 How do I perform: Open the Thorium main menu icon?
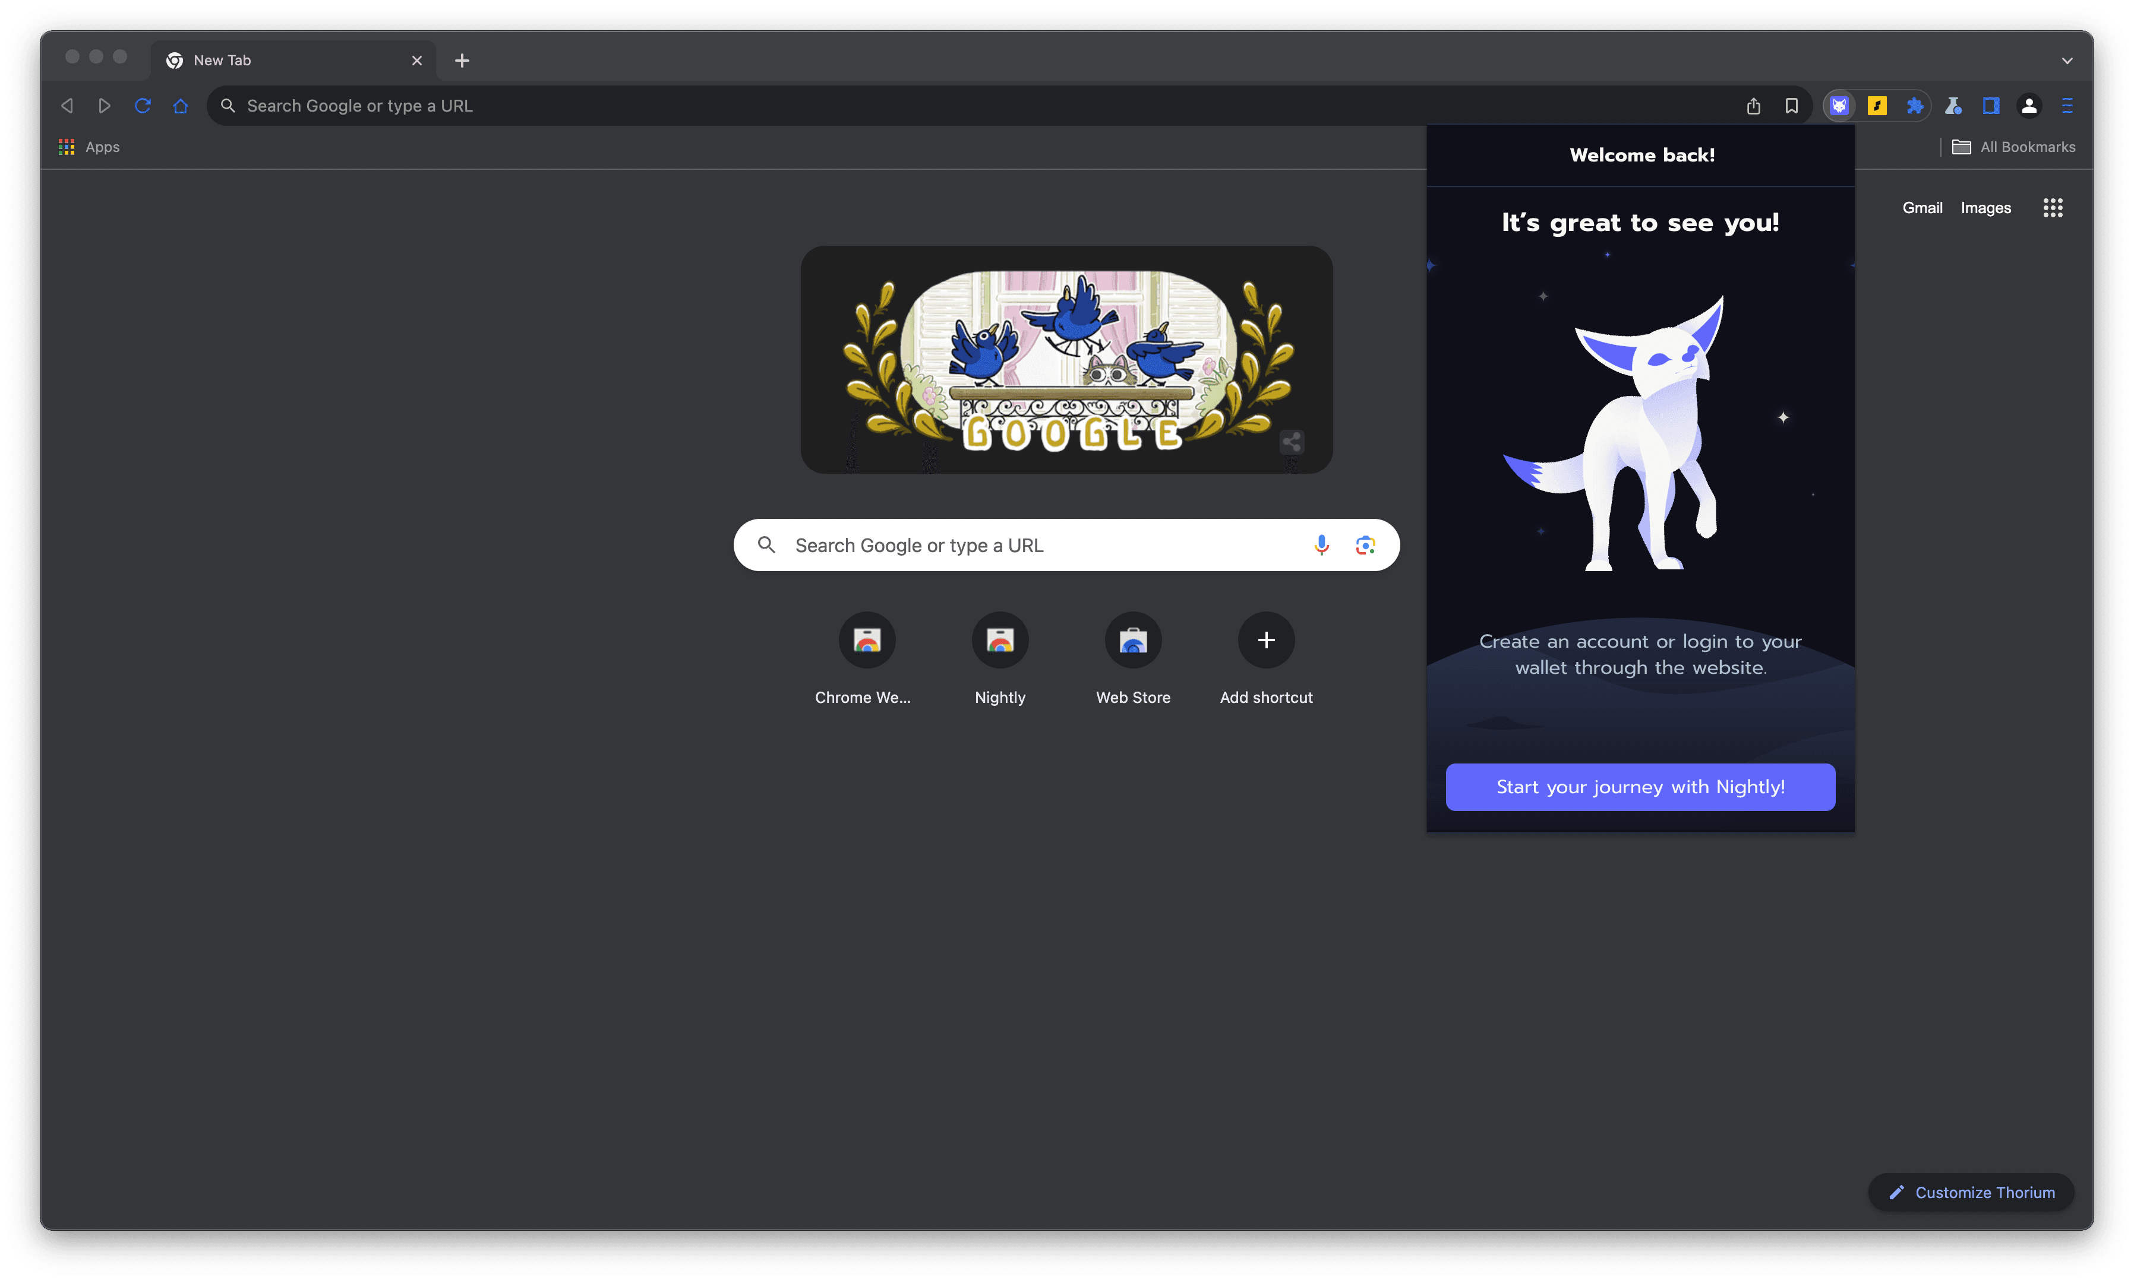coord(2067,105)
